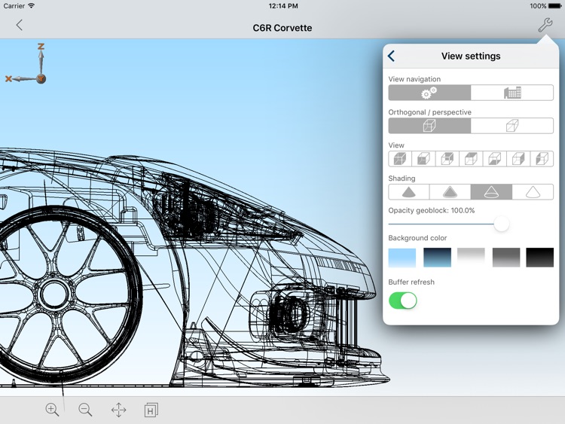Tap the battery indicator

(x=555, y=6)
